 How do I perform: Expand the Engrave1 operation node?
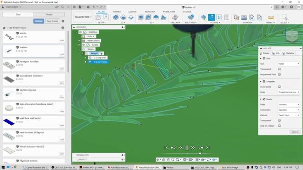[x=86, y=58]
